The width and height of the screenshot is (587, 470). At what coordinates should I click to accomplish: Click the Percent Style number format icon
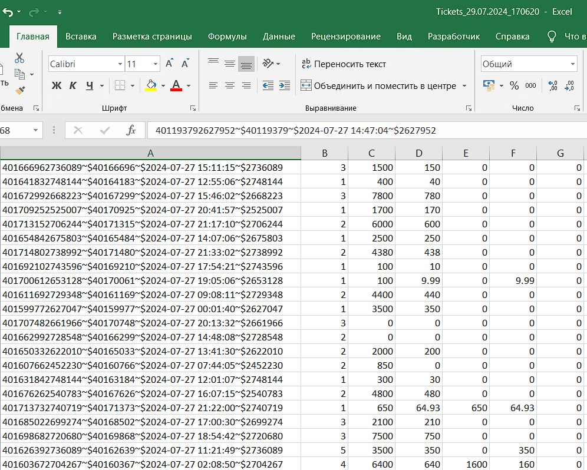coord(514,86)
